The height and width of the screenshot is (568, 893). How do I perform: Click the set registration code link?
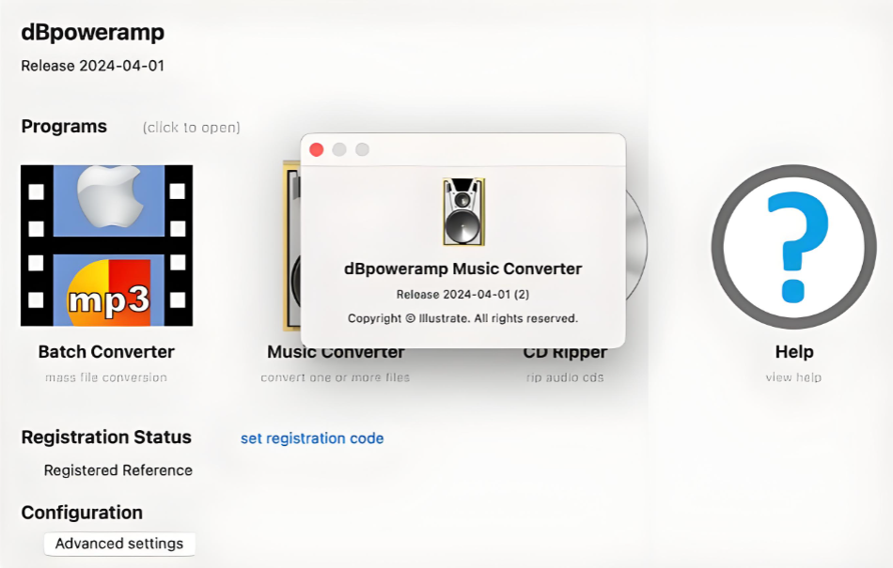coord(312,438)
